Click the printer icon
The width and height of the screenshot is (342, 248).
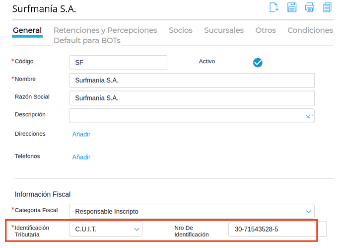310,7
